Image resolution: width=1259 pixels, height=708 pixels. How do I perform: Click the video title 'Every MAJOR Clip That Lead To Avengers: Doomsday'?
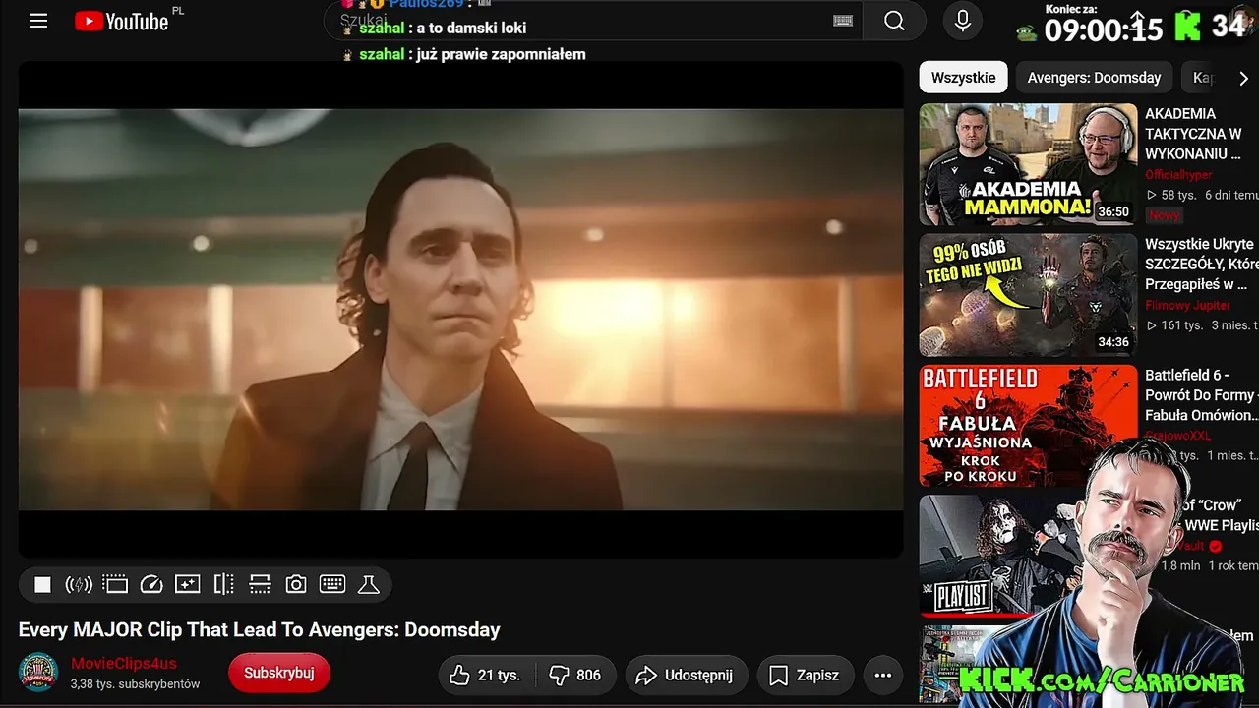tap(260, 629)
